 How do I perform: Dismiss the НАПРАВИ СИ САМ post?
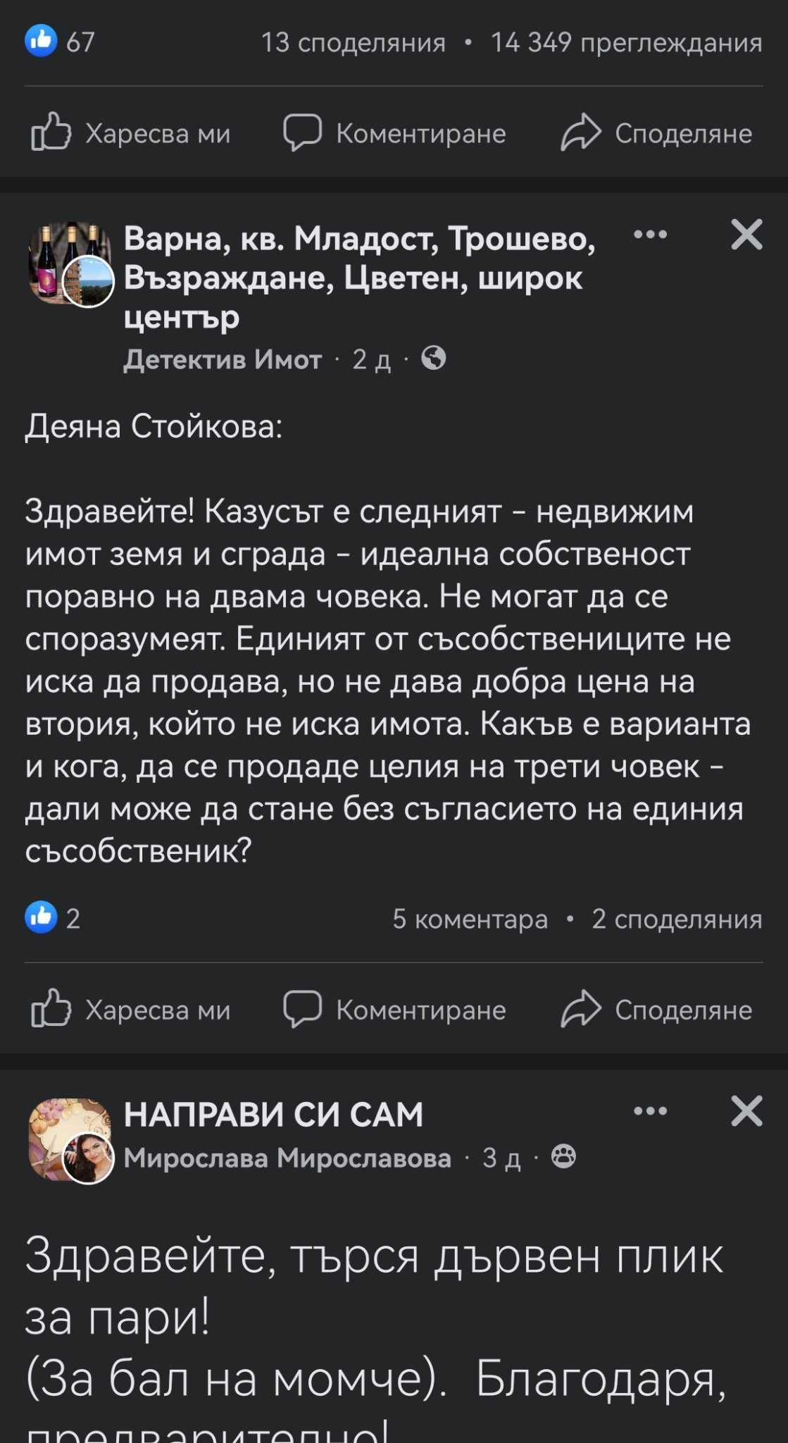[746, 1111]
